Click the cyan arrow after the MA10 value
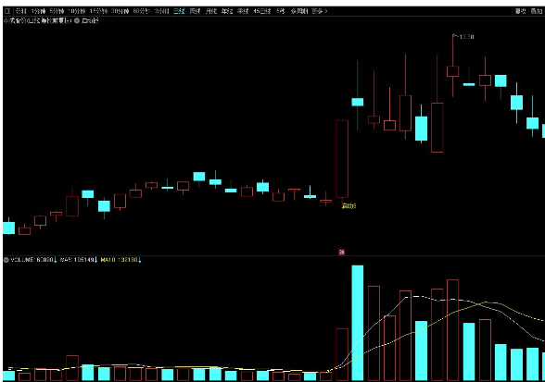Viewport: 545px width, 382px height. [x=140, y=260]
